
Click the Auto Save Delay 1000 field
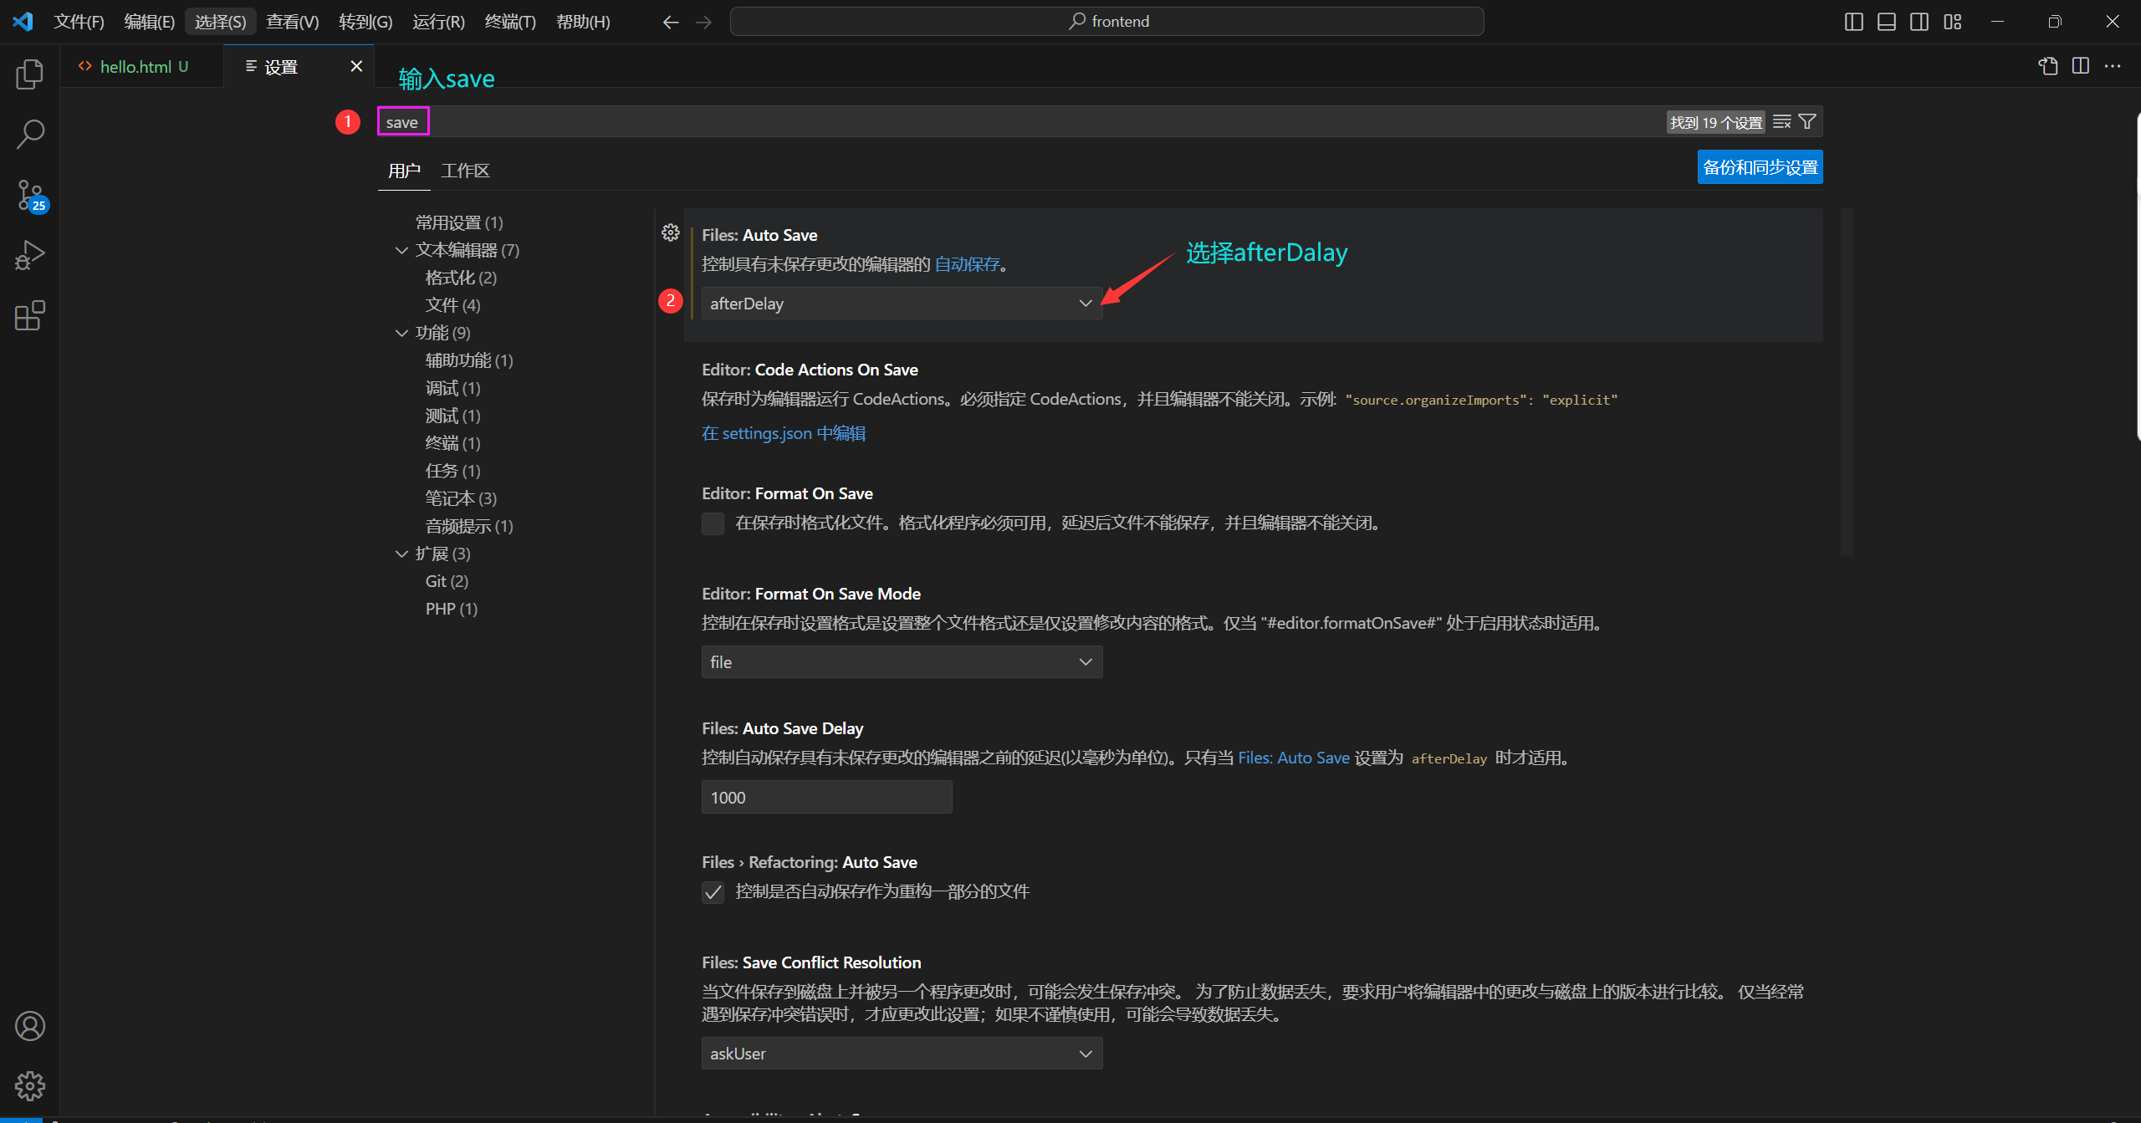click(x=826, y=798)
